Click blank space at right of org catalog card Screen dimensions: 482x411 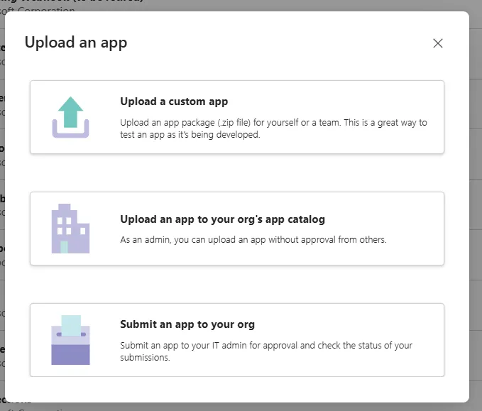coord(419,229)
